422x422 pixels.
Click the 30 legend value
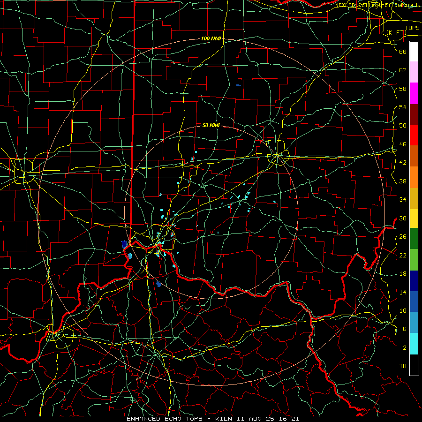pyautogui.click(x=403, y=218)
